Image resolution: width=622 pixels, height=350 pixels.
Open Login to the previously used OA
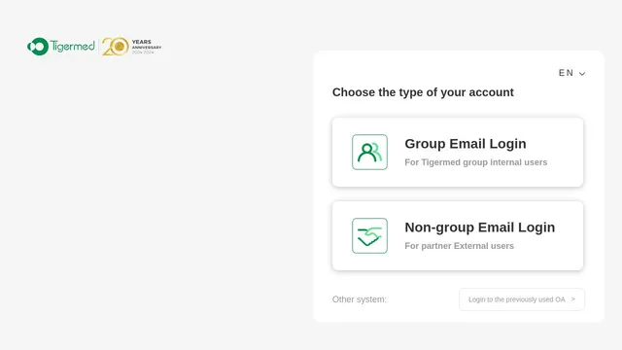click(522, 299)
